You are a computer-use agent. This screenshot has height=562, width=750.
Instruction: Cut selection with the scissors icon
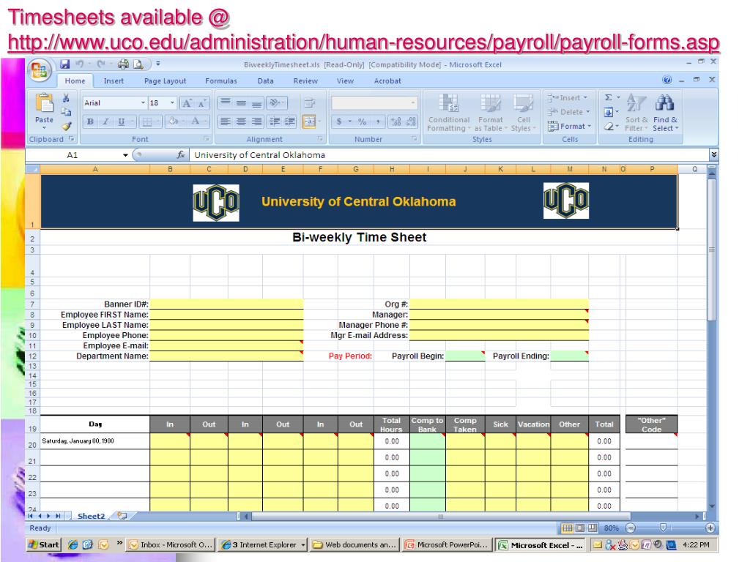point(67,99)
